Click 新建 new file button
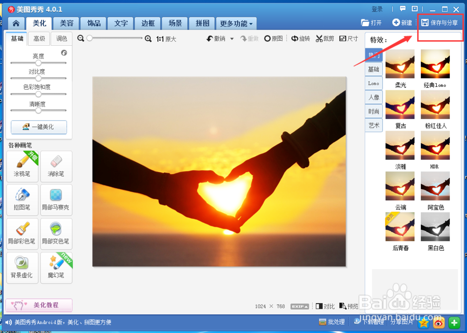467x333 pixels. (x=402, y=22)
